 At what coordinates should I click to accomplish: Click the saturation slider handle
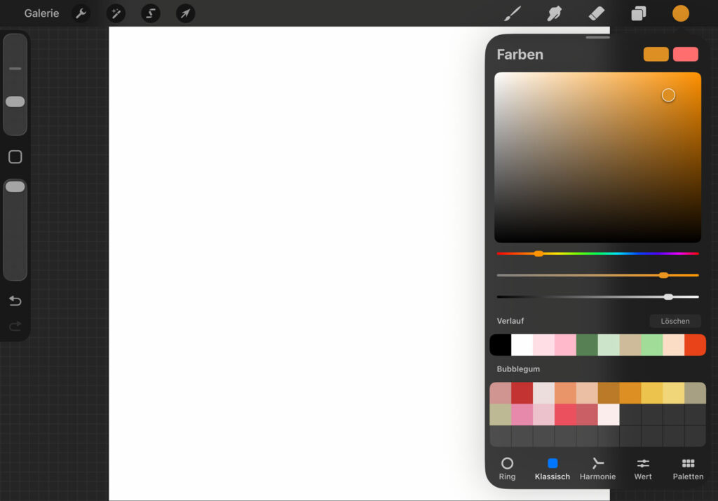click(x=663, y=275)
